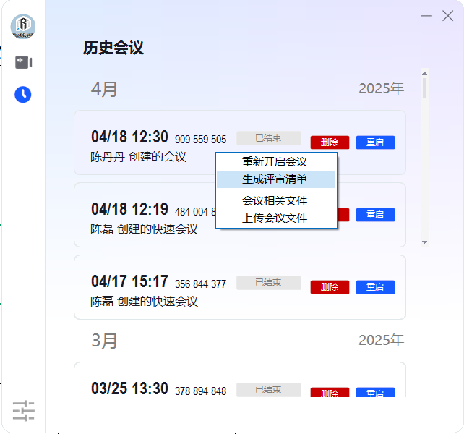
Task: Delete the 04/17 15:17 meeting
Action: click(330, 287)
